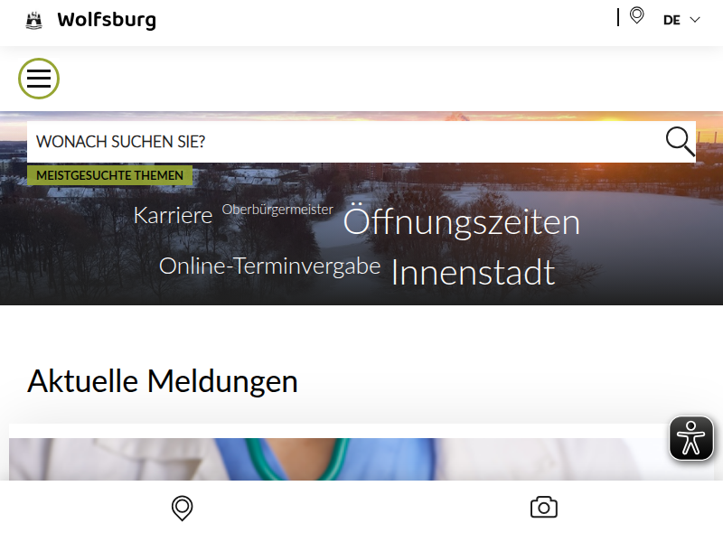Viewport: 723px width, 542px height.
Task: Open the accessibility options widget
Action: click(x=690, y=438)
